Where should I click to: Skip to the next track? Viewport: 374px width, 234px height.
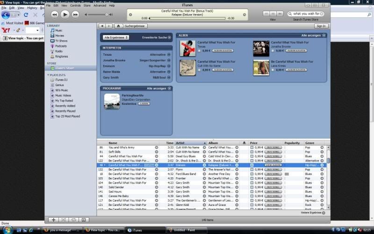click(x=76, y=15)
